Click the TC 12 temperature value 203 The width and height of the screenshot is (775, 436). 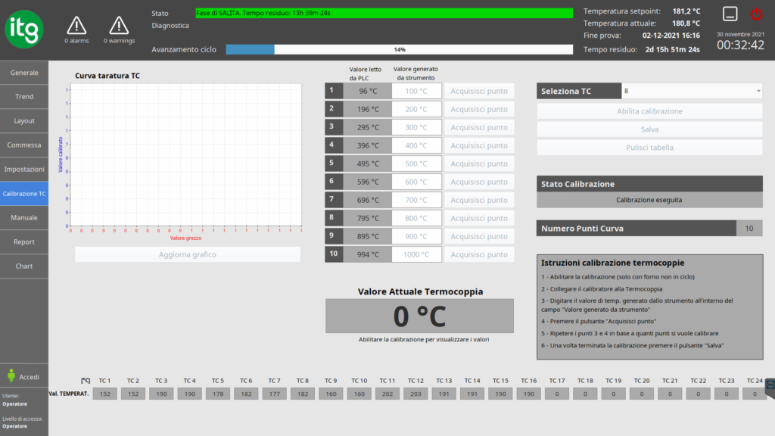(x=416, y=394)
